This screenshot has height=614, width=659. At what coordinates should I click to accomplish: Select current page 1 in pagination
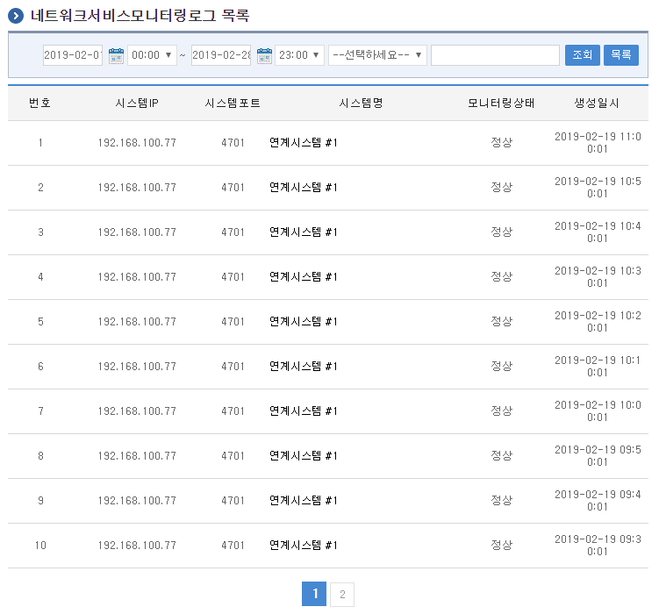pyautogui.click(x=314, y=595)
